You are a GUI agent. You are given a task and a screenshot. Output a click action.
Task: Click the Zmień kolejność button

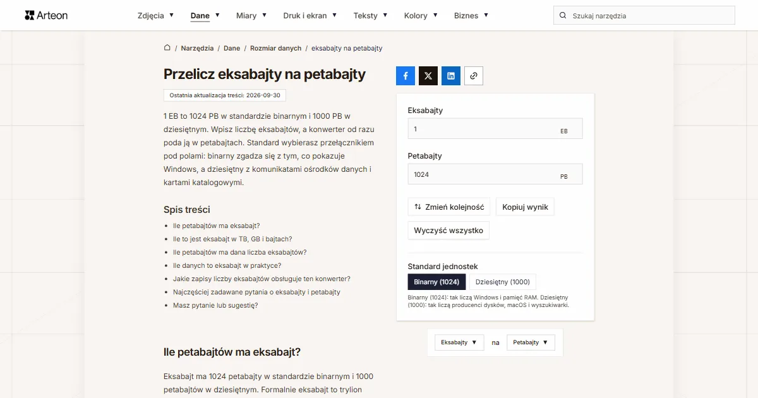[449, 207]
